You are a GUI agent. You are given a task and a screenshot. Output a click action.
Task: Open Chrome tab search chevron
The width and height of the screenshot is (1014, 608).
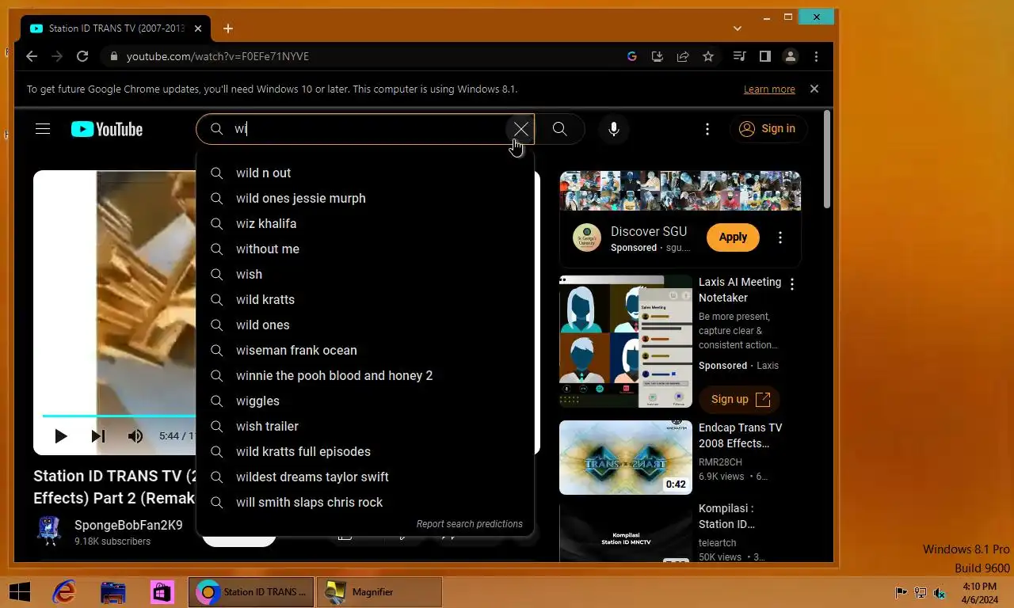[x=738, y=28]
